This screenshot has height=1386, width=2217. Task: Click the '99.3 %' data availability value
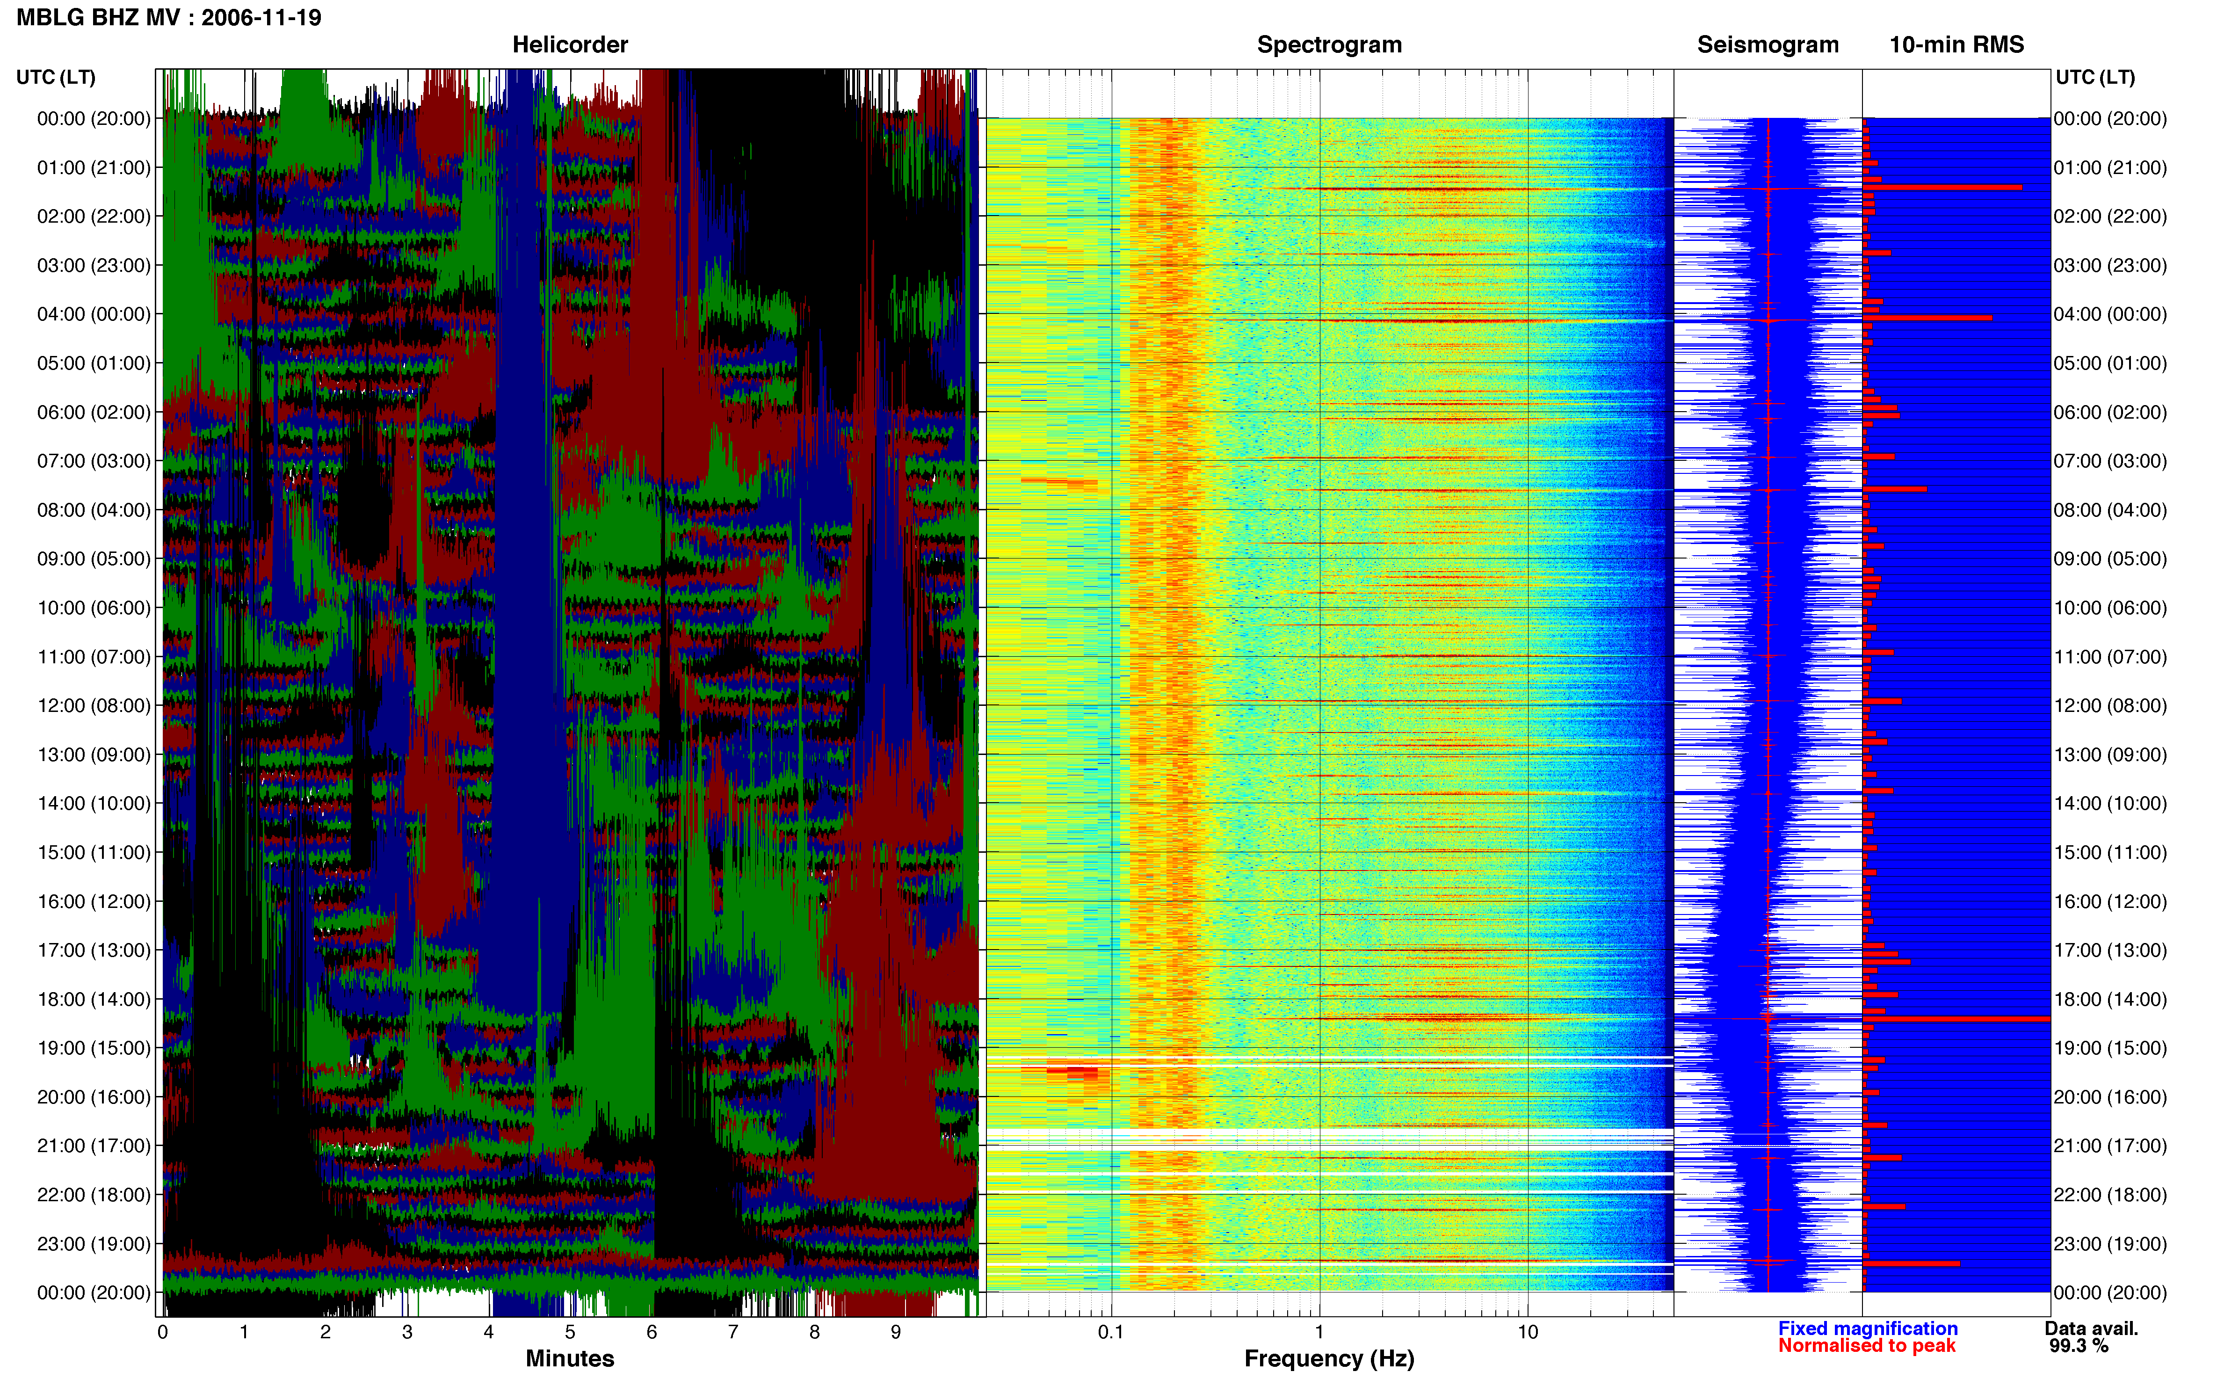tap(2079, 1346)
